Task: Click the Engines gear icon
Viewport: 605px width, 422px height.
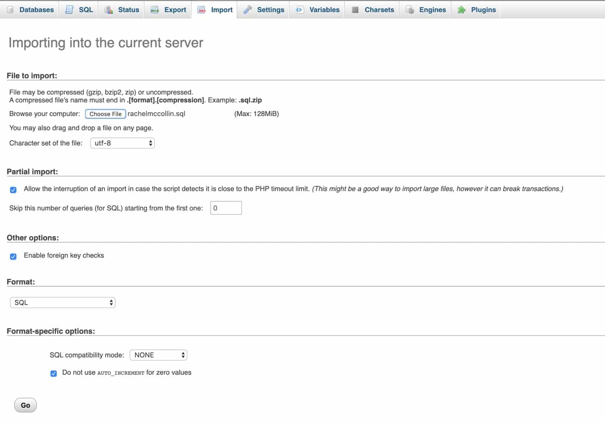Action: (409, 9)
